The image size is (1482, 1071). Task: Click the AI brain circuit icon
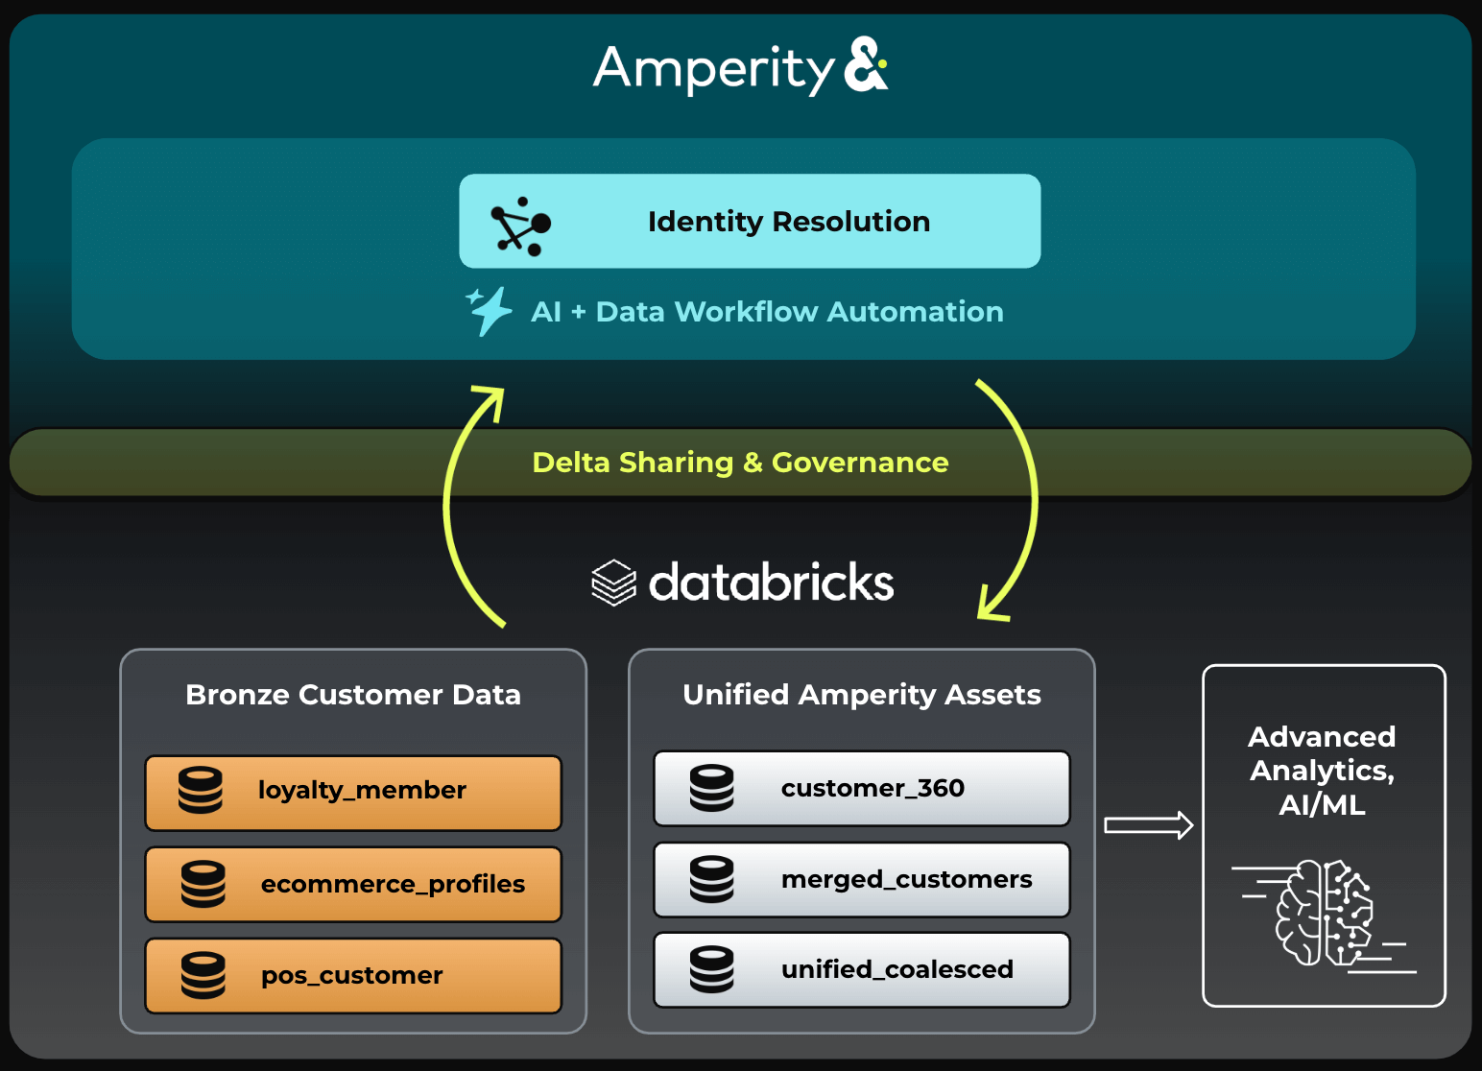[1324, 915]
